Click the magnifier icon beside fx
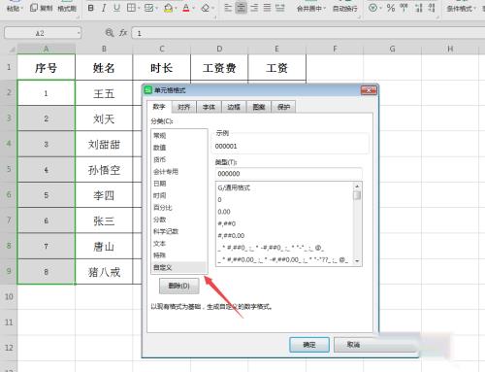The width and height of the screenshot is (485, 372). (x=110, y=33)
